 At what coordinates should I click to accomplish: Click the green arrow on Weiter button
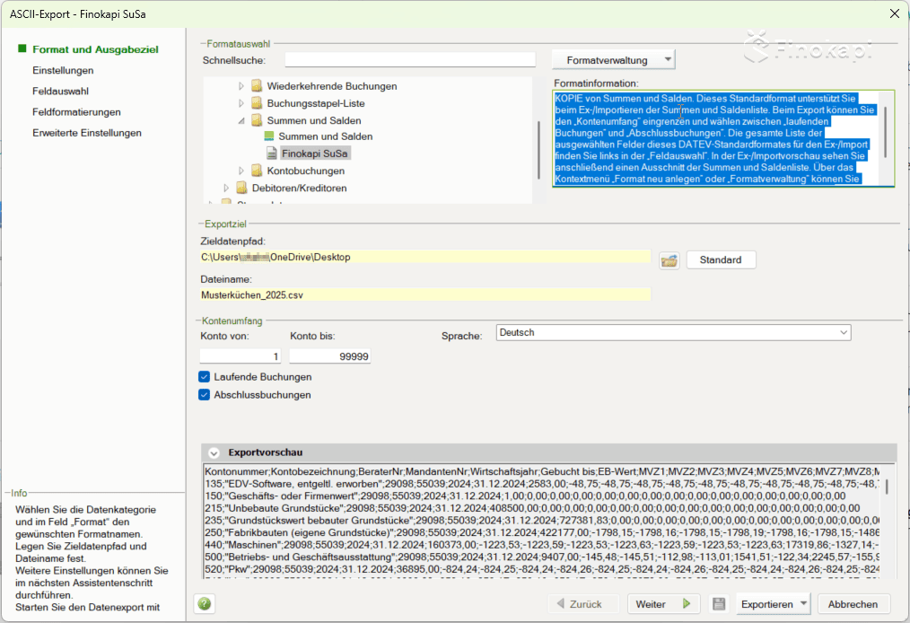coord(687,604)
